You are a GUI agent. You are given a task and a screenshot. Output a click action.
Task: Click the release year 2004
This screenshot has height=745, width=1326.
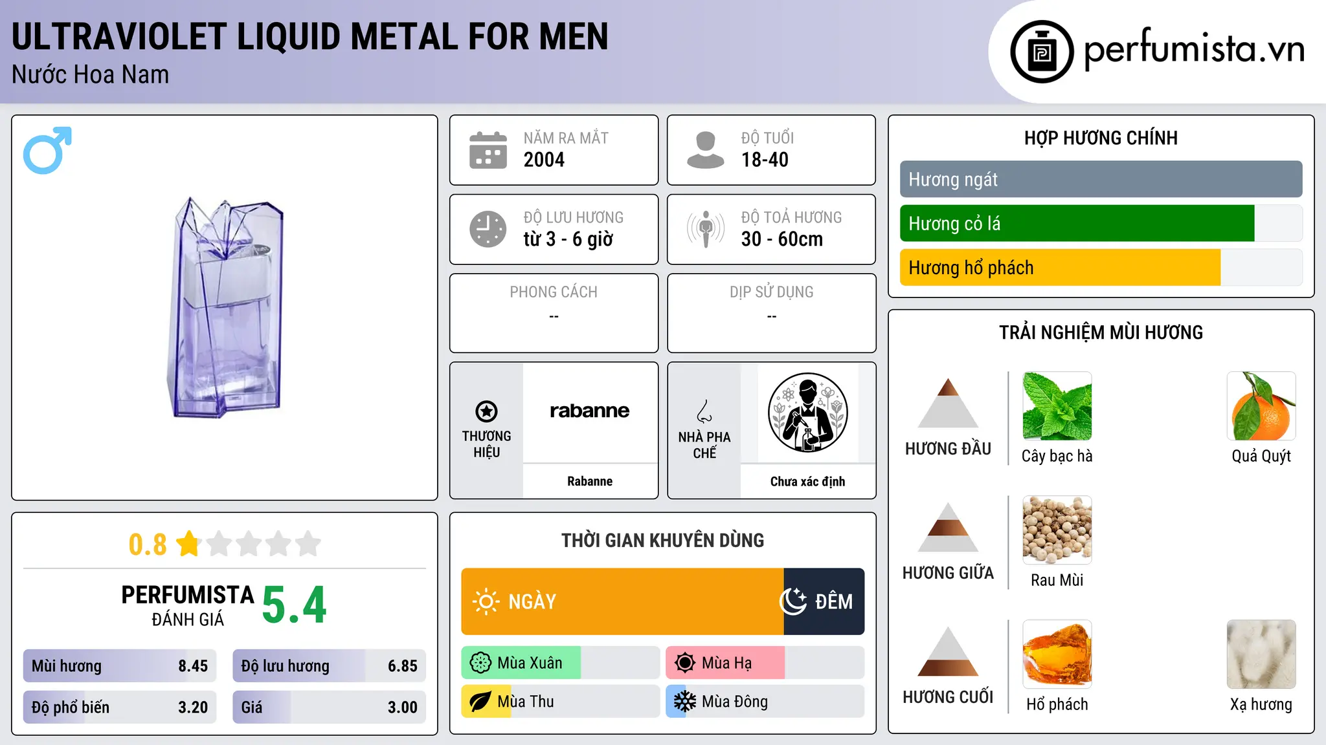pos(544,160)
